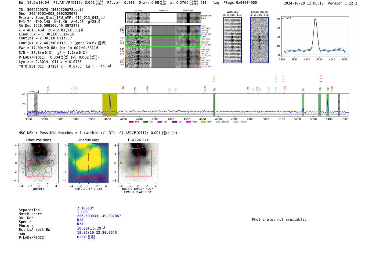Click the (K)CaII light blue legend swatch
This screenshot has height=256, width=376.
[218, 122]
